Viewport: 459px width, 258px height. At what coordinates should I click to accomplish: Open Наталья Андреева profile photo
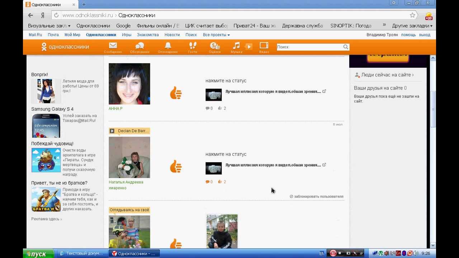(x=129, y=157)
